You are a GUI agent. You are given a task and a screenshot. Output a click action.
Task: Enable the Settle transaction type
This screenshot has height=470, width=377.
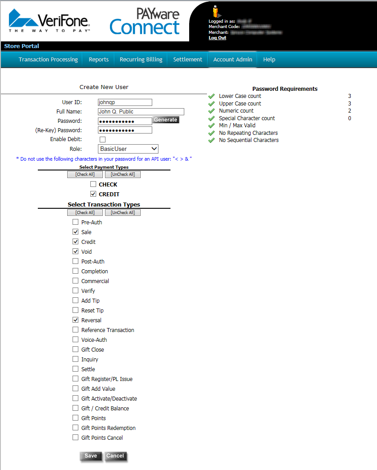76,369
